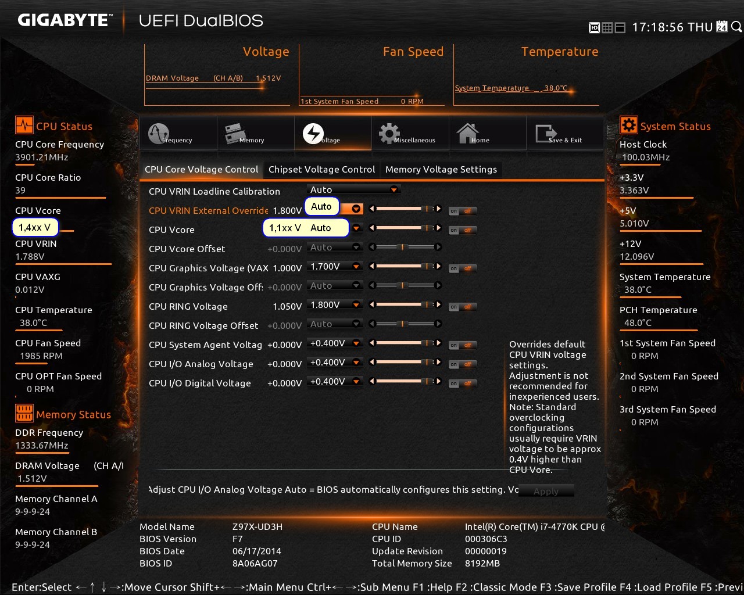744x595 pixels.
Task: Toggle on/off switch for CPU VRIN External Override
Action: 463,211
